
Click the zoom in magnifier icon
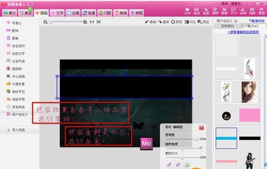pyautogui.click(x=85, y=22)
